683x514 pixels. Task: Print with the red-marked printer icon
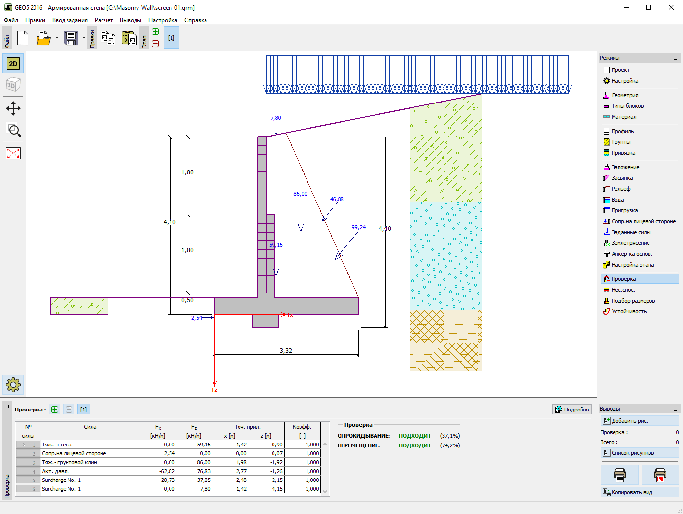coord(660,475)
